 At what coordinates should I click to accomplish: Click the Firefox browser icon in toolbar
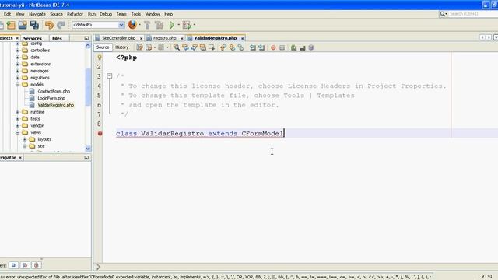point(132,25)
